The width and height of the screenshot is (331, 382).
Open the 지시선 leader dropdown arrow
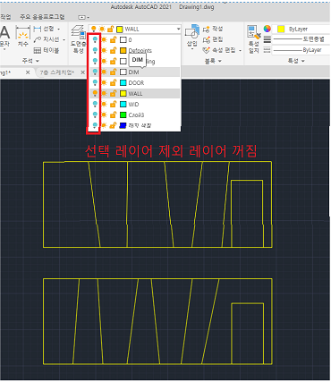pyautogui.click(x=64, y=39)
